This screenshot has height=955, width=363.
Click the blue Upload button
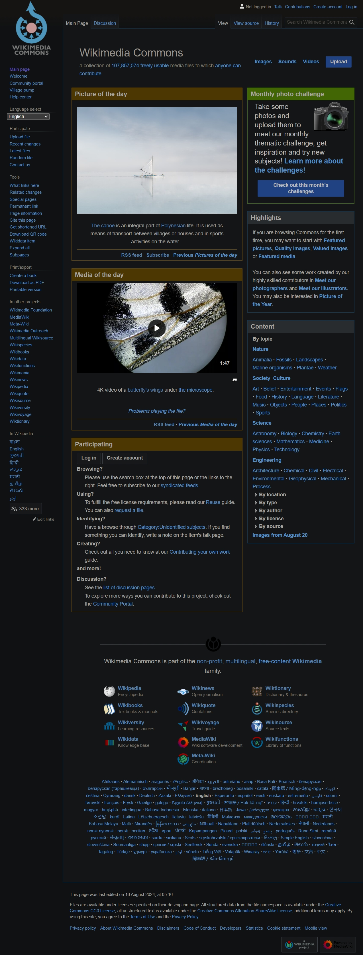[x=338, y=62]
